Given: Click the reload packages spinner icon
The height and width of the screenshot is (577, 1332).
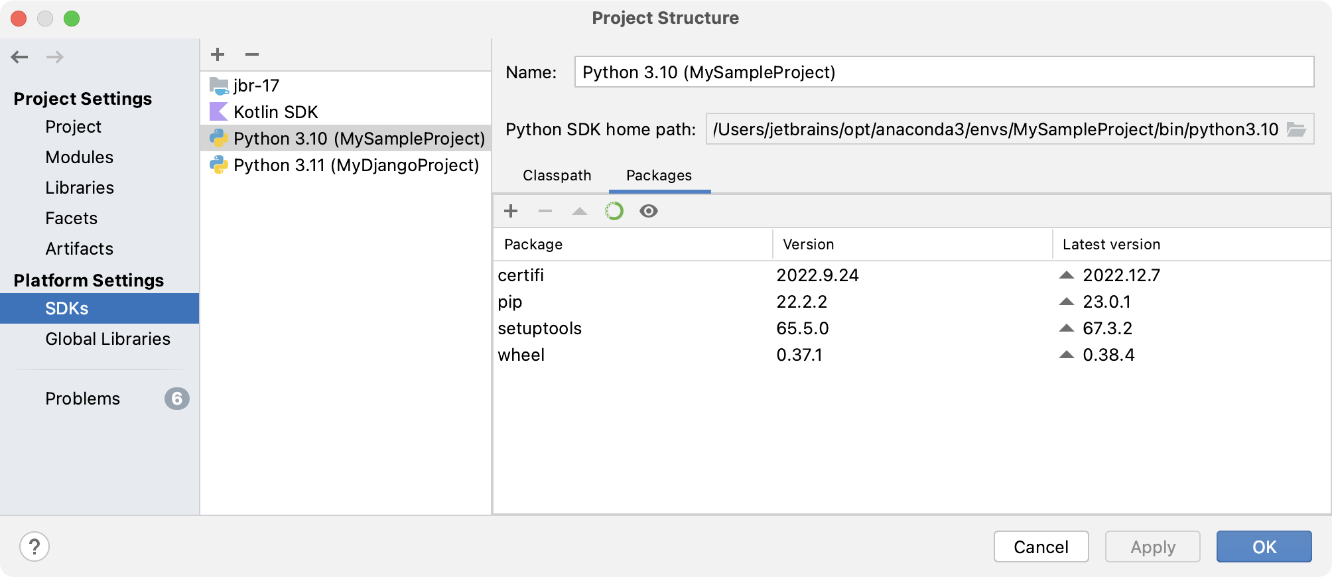Looking at the screenshot, I should [x=614, y=211].
